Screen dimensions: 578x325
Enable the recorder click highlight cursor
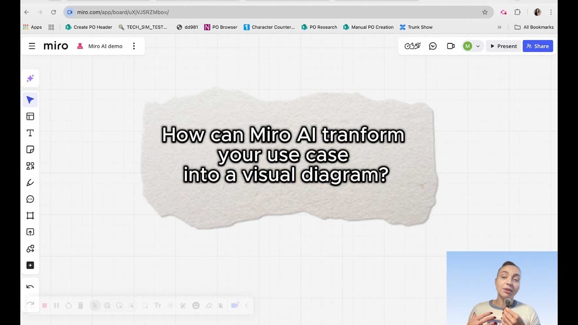[107, 306]
